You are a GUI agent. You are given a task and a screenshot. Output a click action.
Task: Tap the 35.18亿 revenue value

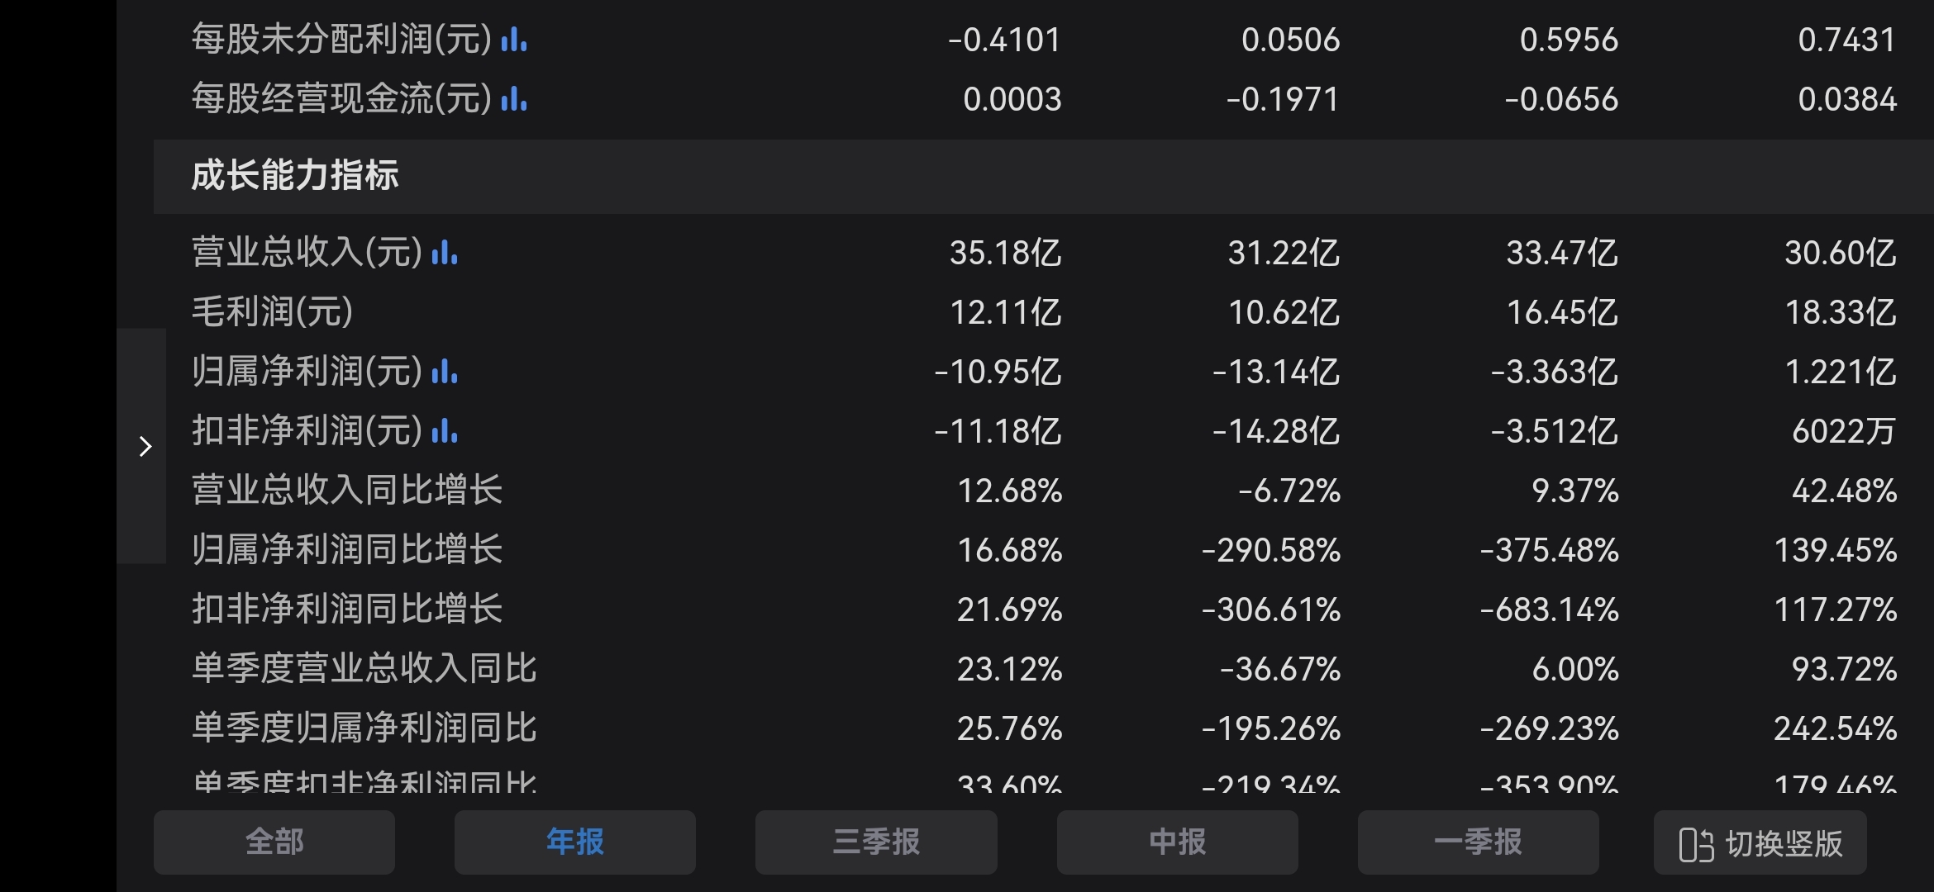coord(1005,252)
